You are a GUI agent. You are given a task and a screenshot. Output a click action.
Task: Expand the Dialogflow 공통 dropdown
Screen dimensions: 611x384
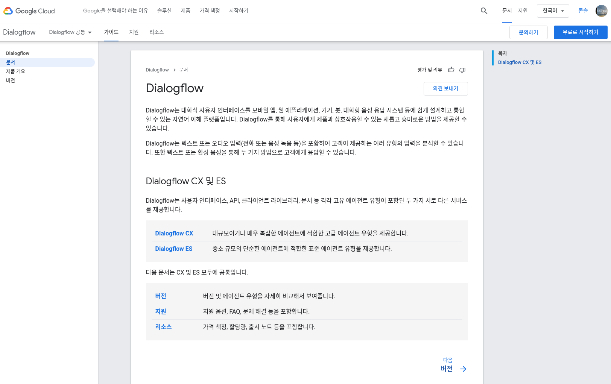pos(70,32)
